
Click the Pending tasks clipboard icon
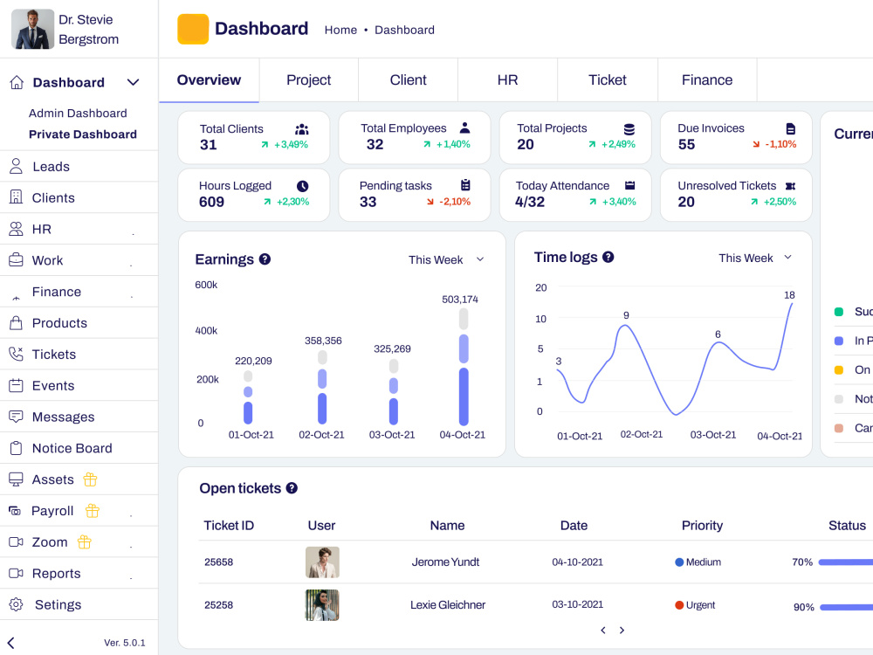[x=465, y=185]
